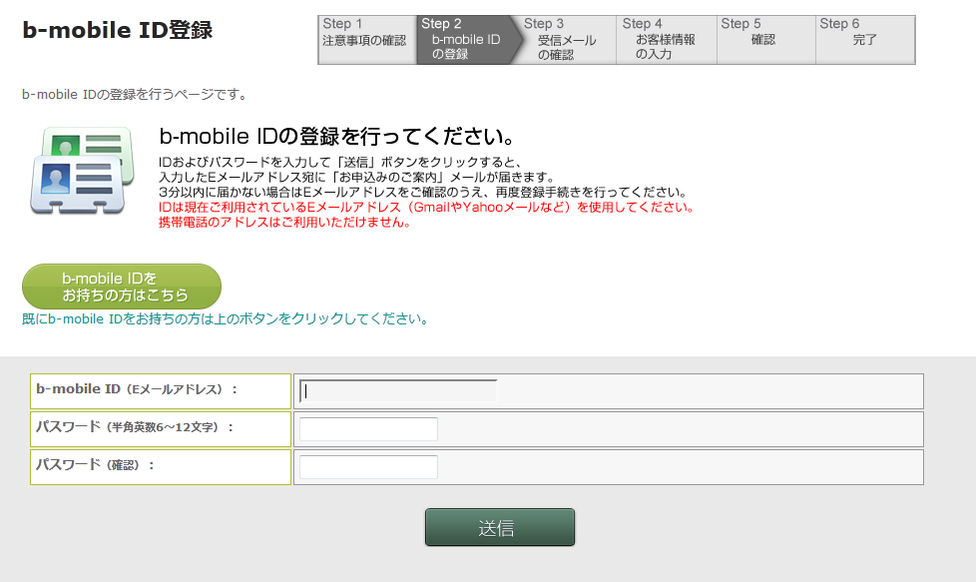Select Step 1 注意事項の確認 tab
Viewport: 976px width, 582px height.
pos(366,40)
